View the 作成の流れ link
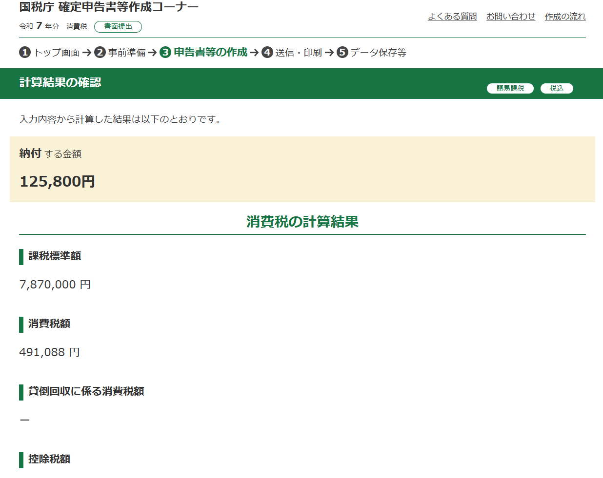The image size is (603, 478). [565, 17]
